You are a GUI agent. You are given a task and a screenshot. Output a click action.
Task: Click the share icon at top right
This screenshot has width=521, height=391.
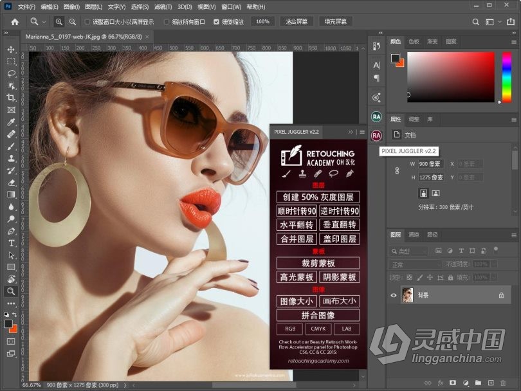511,22
